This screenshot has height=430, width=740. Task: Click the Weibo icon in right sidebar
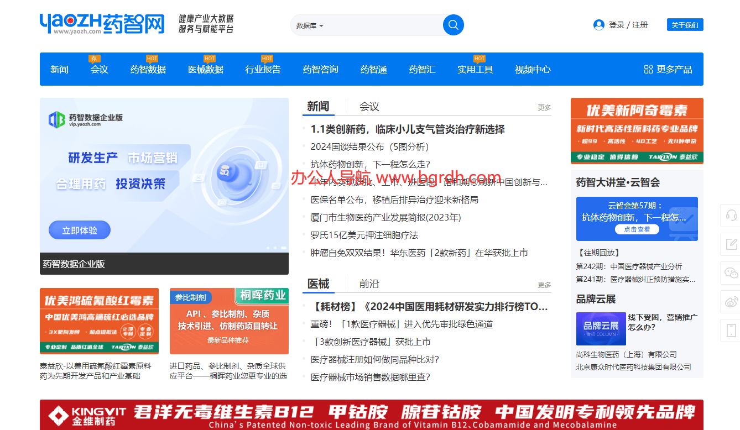click(731, 302)
